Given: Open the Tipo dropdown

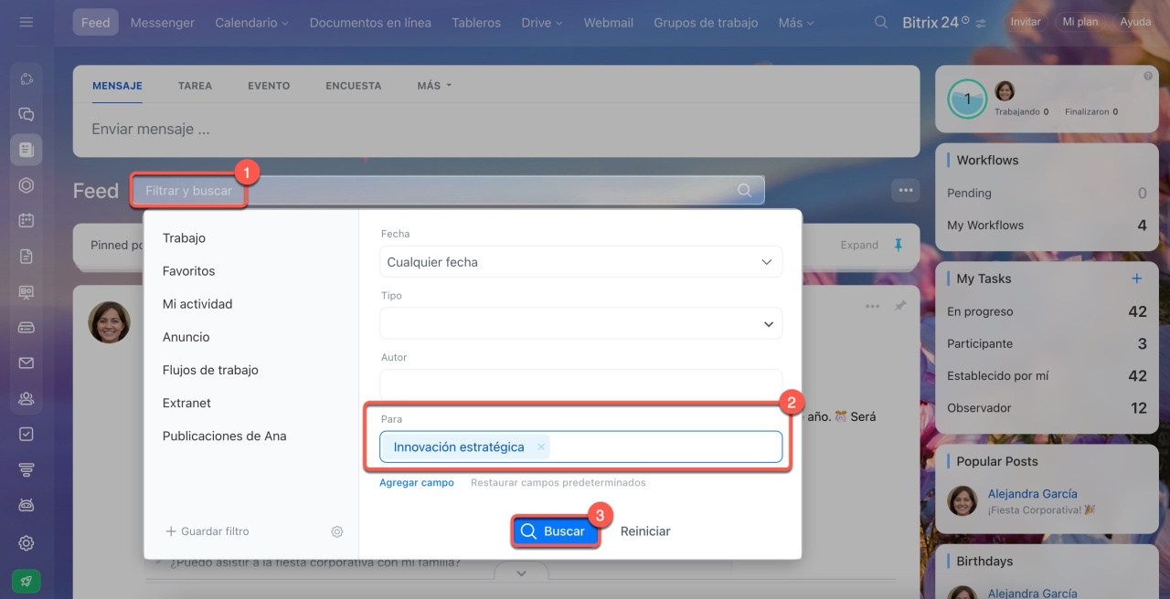Looking at the screenshot, I should tap(581, 323).
